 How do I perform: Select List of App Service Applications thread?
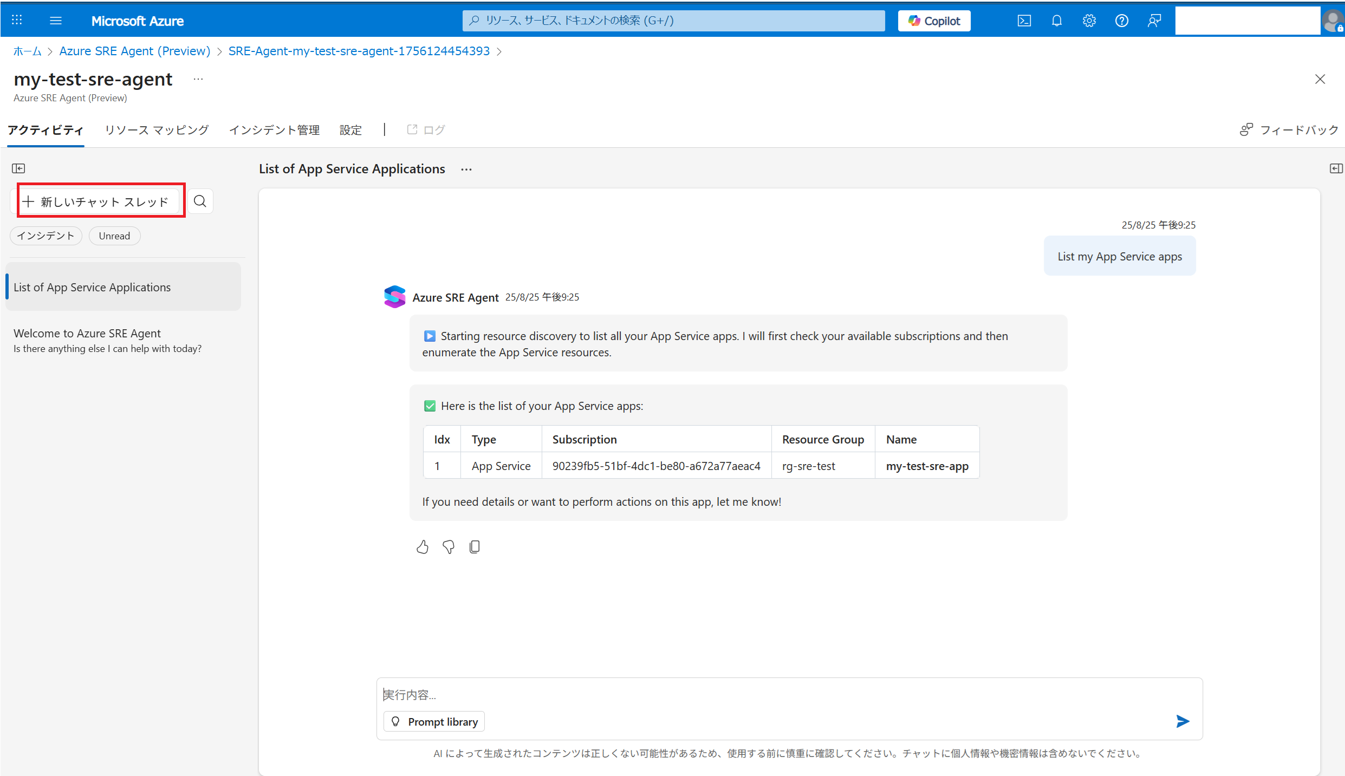click(123, 287)
